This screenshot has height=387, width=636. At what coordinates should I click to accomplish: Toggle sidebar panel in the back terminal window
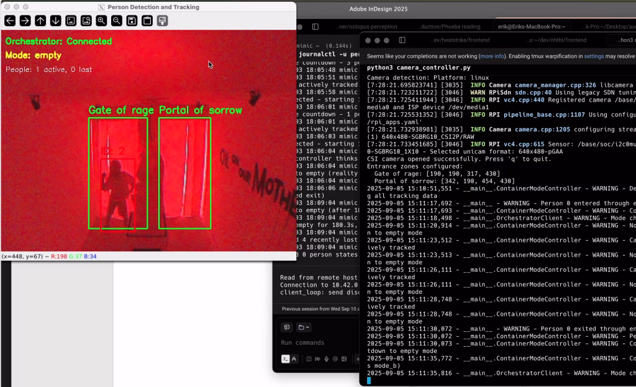[315, 27]
